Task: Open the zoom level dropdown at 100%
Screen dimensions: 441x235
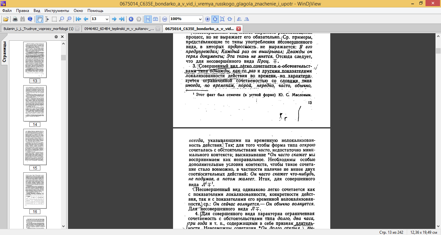Action: click(x=200, y=19)
